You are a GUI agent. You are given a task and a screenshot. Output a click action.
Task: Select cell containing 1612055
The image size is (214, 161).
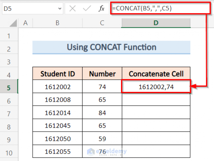click(57, 151)
